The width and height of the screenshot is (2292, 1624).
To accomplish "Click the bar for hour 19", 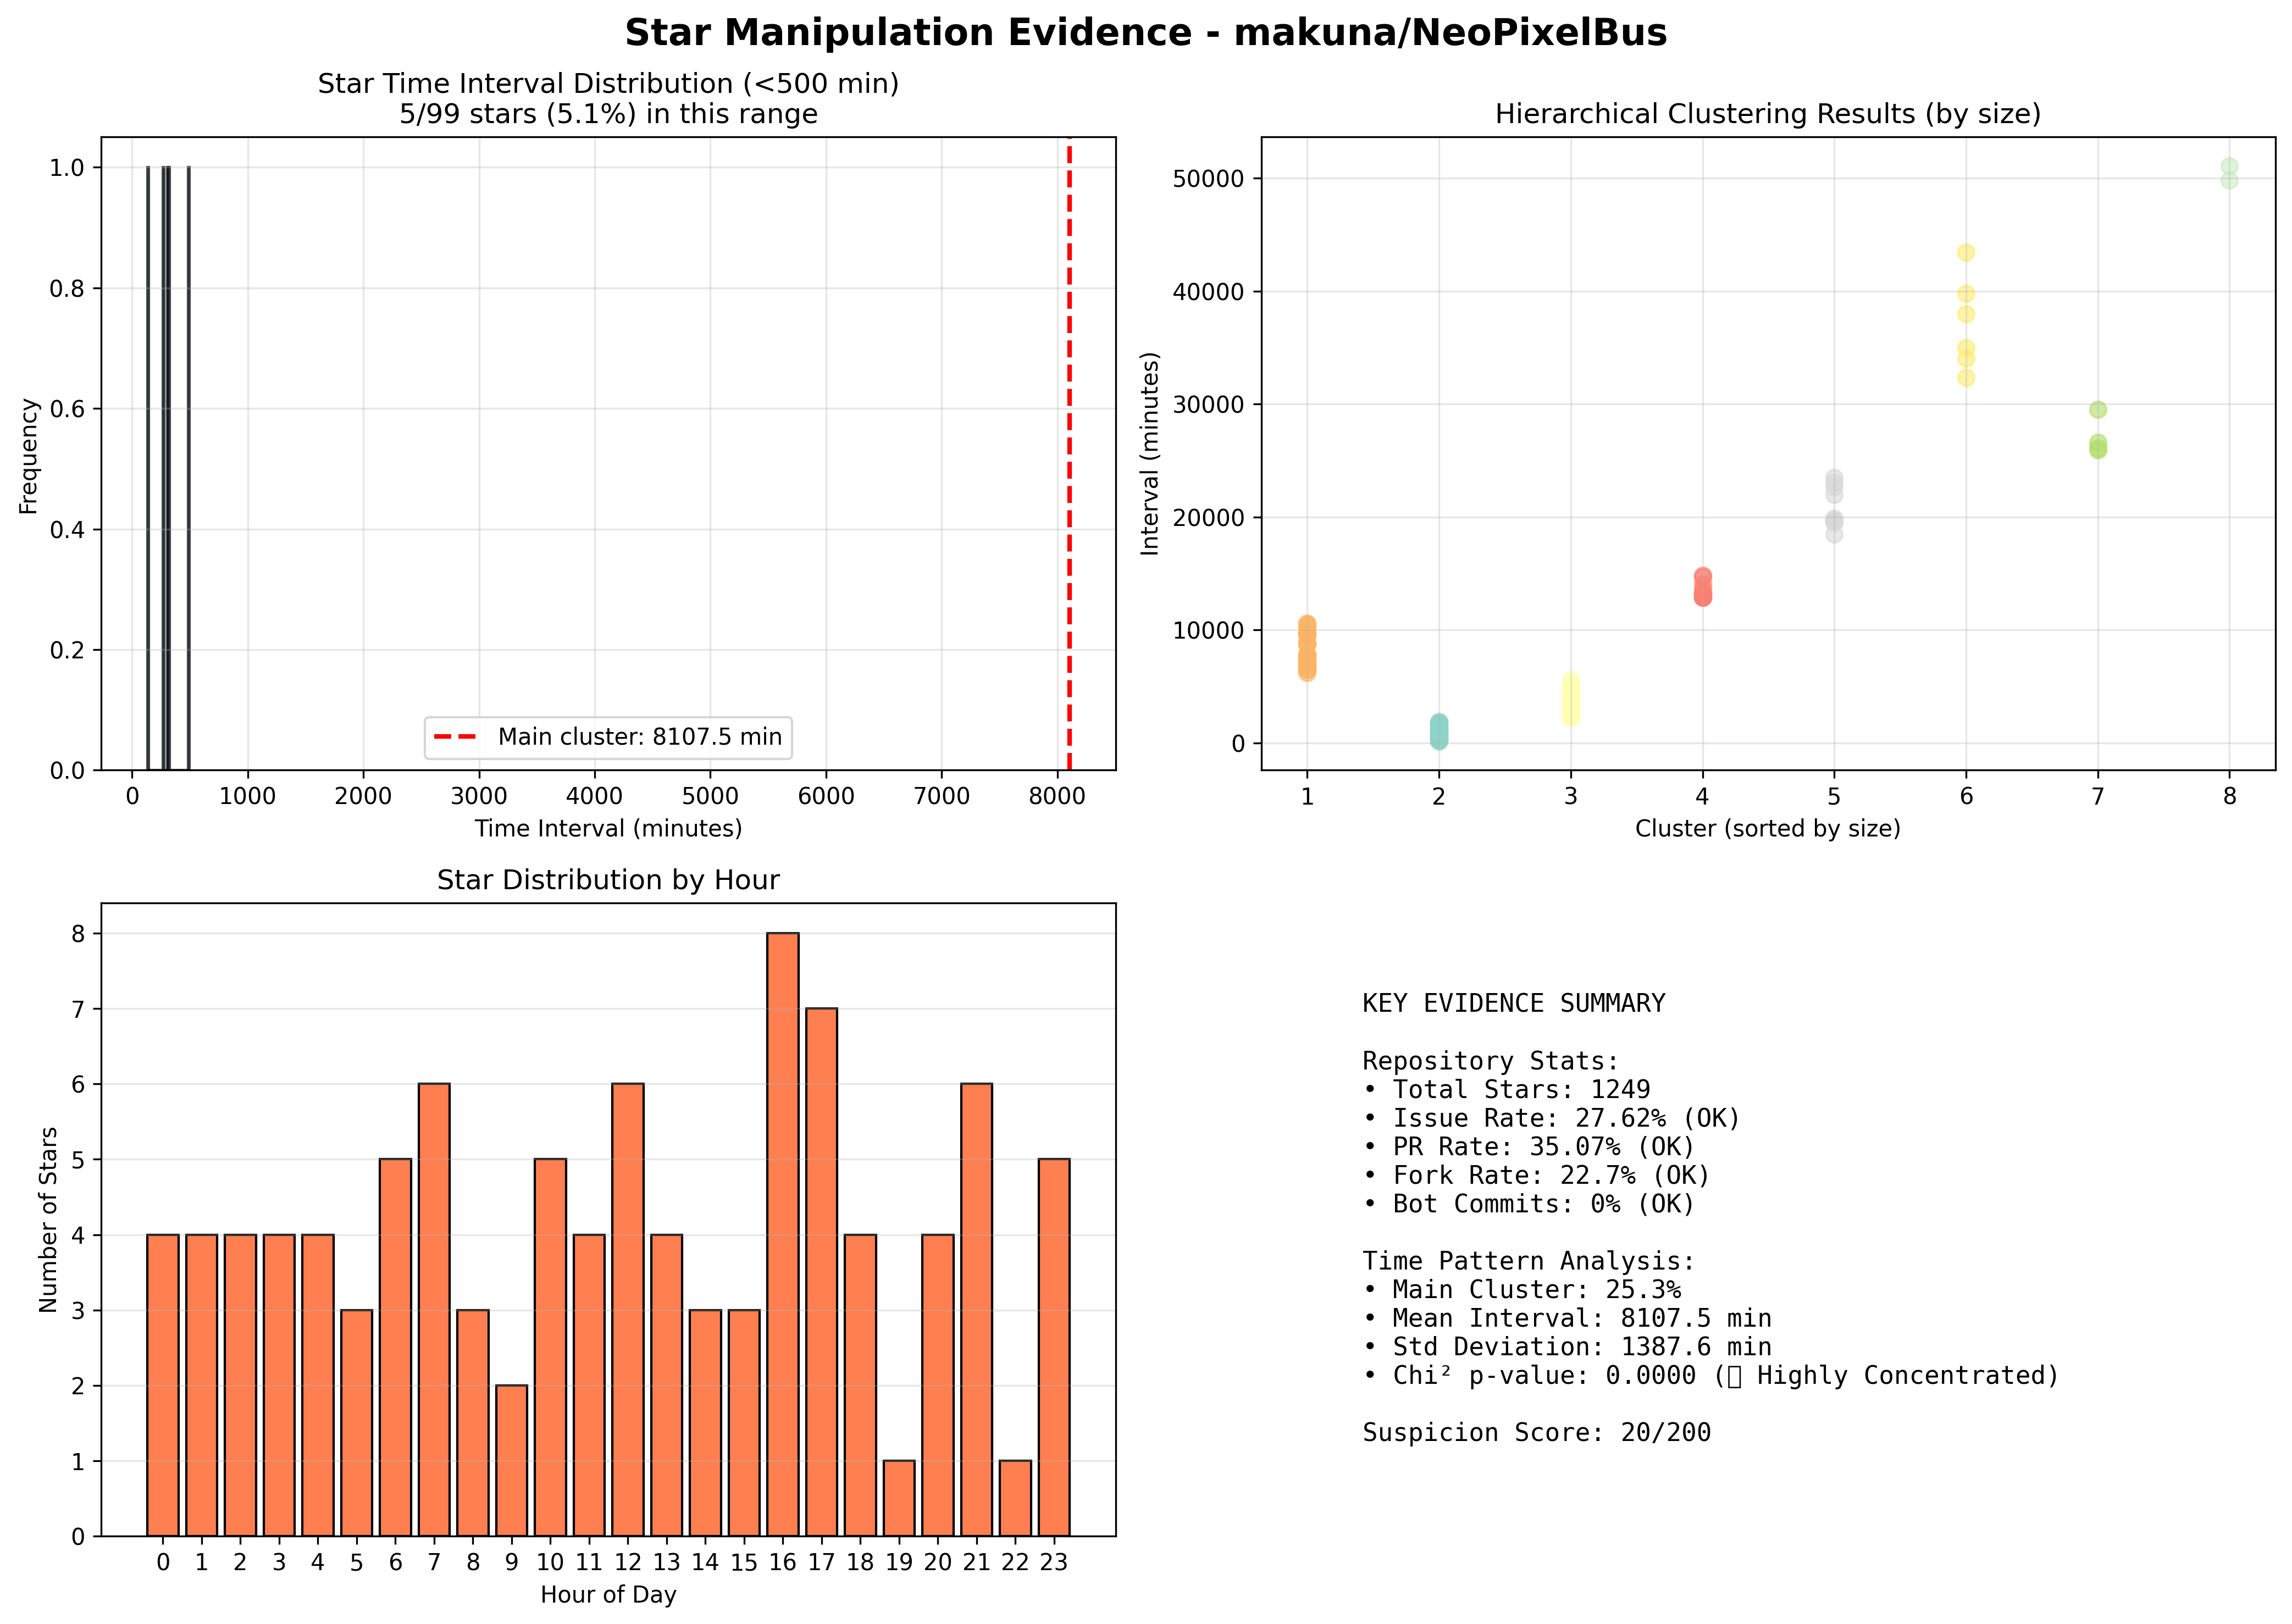I will [898, 1498].
